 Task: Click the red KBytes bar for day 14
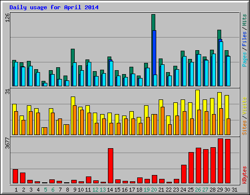111,166
